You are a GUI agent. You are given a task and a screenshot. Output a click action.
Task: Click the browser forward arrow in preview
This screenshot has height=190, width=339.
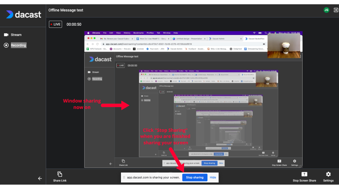click(92, 44)
